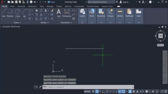Open the annotation scale 1:1 dropdown
This screenshot has width=168, height=94.
click(142, 91)
